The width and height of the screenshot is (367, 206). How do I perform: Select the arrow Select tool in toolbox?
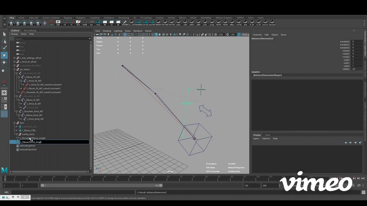4,34
